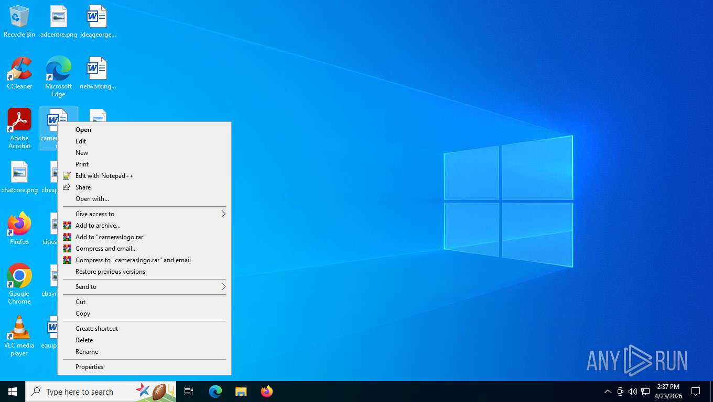Open File Explorer from taskbar

241,392
